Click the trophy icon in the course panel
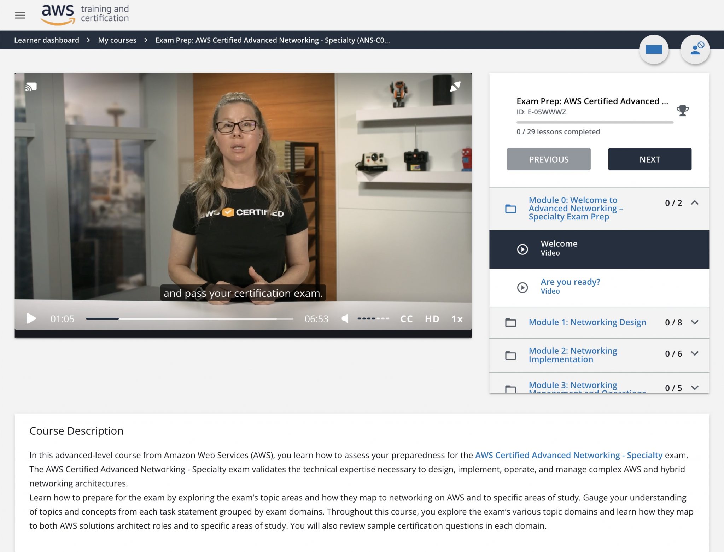724x552 pixels. click(682, 111)
